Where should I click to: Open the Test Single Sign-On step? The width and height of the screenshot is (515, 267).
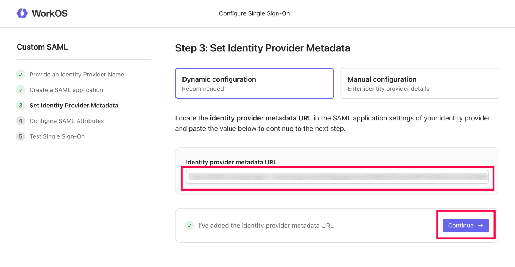coord(57,136)
